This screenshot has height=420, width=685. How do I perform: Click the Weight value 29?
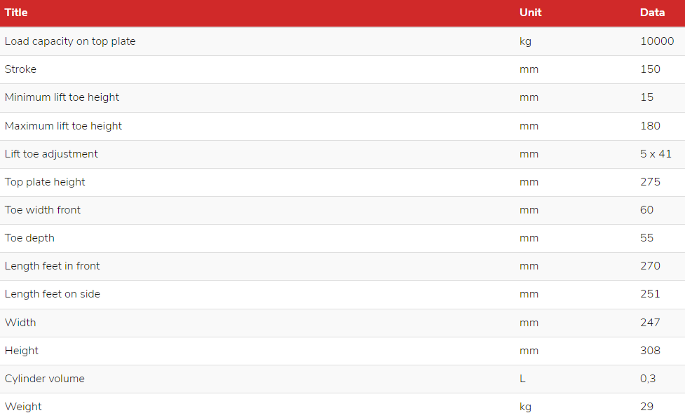click(x=646, y=407)
